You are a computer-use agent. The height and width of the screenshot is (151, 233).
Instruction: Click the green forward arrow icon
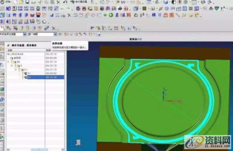(105, 15)
